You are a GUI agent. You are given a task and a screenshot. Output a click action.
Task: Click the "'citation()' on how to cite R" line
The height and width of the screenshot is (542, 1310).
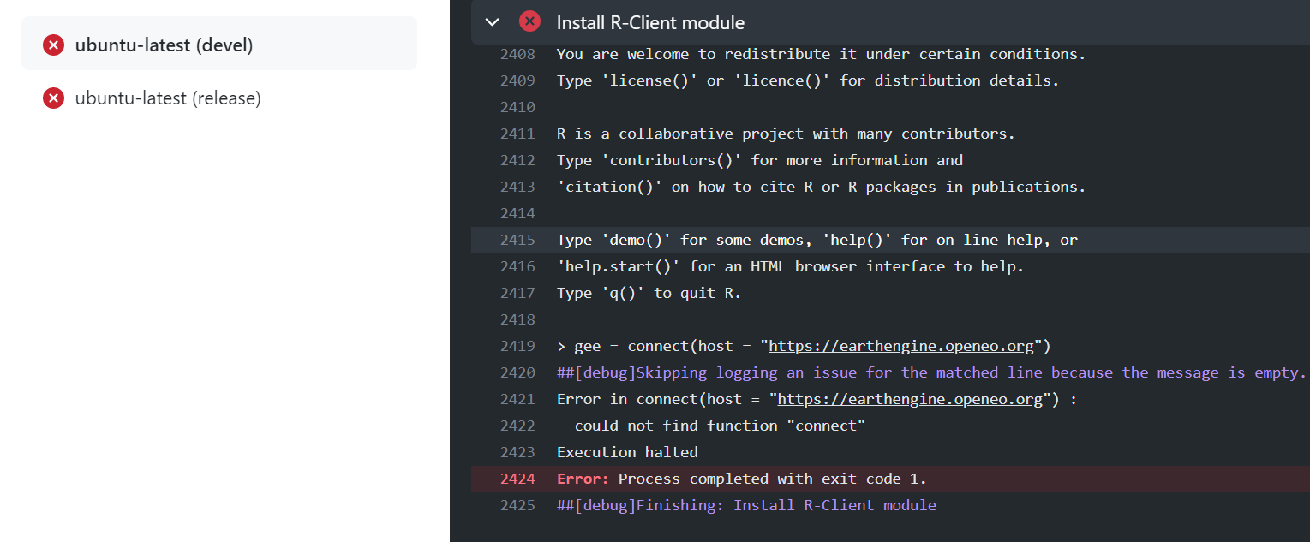(821, 187)
